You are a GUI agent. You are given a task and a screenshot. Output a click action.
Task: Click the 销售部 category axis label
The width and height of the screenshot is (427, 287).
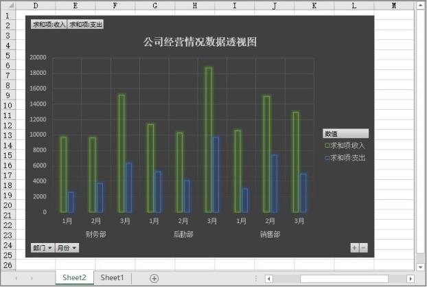[270, 234]
